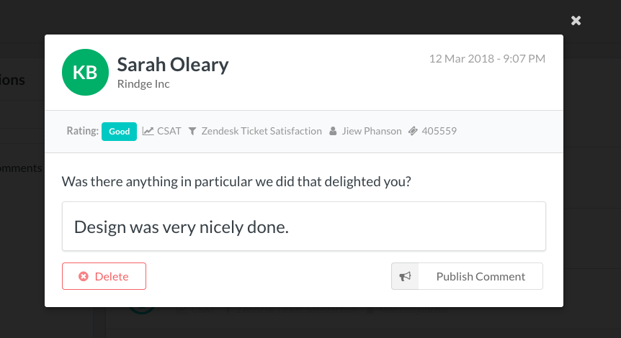Click the KB green avatar circle
This screenshot has width=621, height=338.
click(x=85, y=73)
